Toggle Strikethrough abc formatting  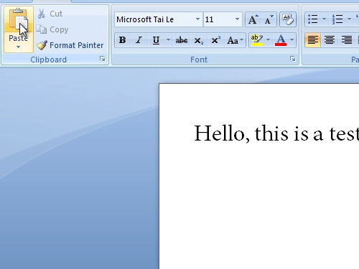[x=182, y=40]
